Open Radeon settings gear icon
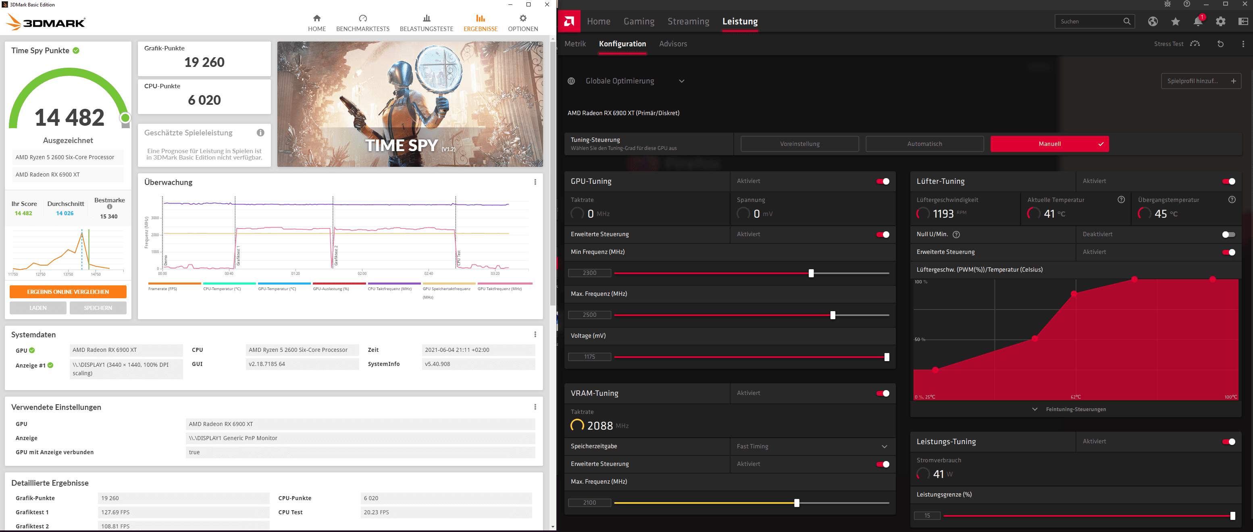1253x532 pixels. pos(1220,21)
